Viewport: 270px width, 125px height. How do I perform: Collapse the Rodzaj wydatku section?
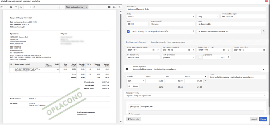click(127, 69)
